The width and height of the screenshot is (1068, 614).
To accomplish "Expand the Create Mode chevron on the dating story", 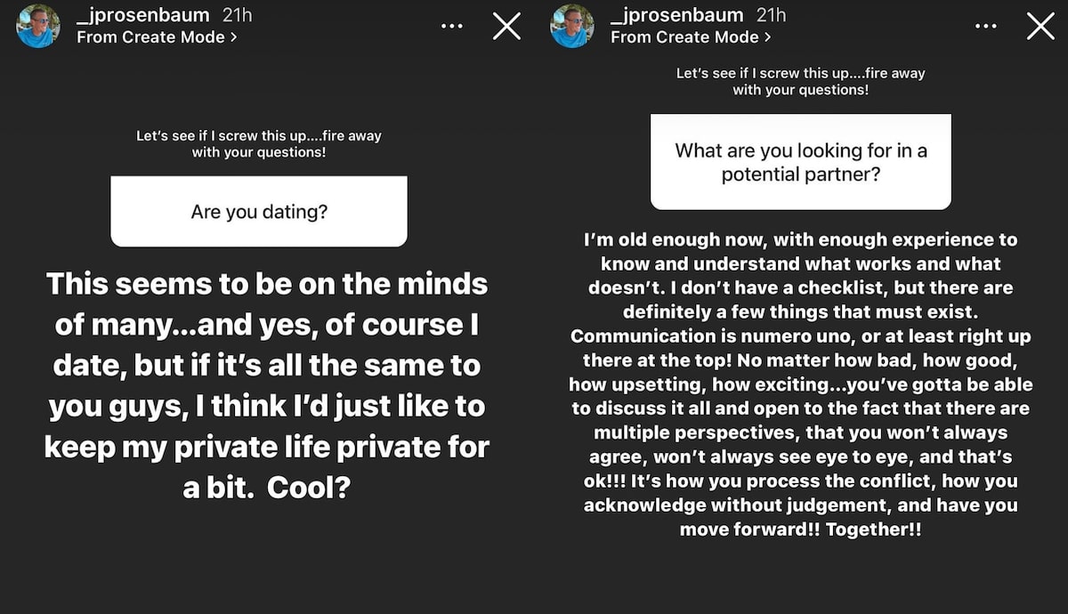I will (x=233, y=37).
